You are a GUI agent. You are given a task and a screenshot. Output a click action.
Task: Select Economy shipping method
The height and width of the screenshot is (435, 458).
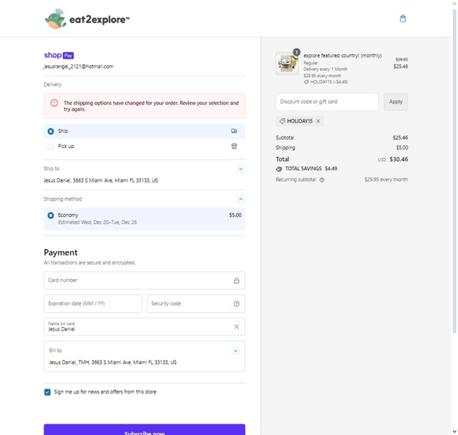145,219
